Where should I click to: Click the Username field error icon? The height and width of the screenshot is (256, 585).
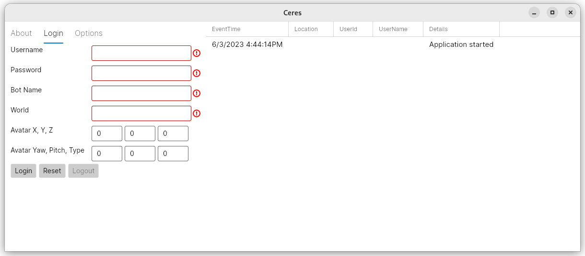coord(197,53)
